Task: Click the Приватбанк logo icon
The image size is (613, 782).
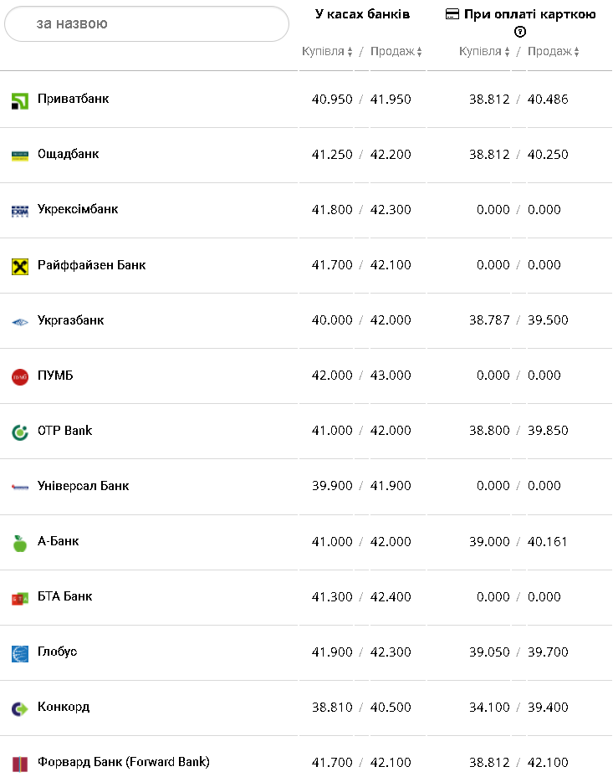Action: (20, 101)
